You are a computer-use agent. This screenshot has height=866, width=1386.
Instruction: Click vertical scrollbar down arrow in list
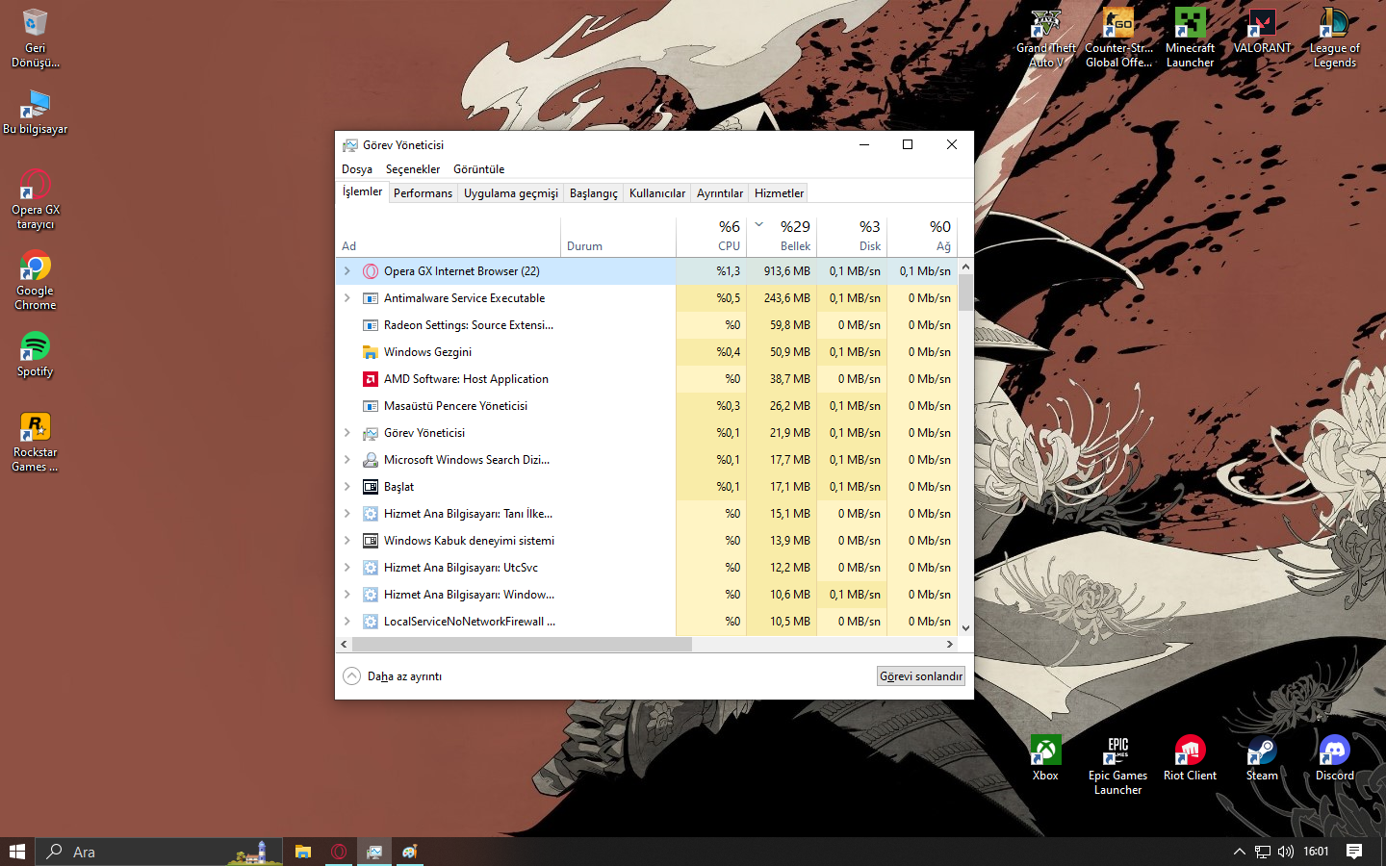[x=965, y=627]
